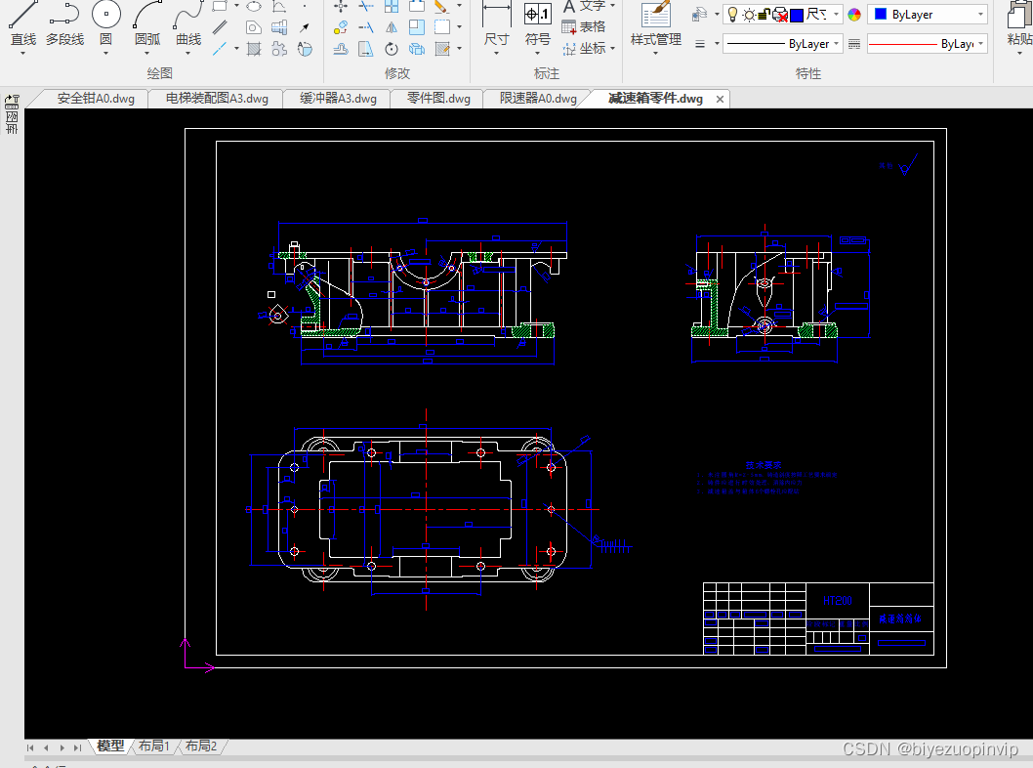
Task: Open the color wheel picker
Action: point(854,15)
